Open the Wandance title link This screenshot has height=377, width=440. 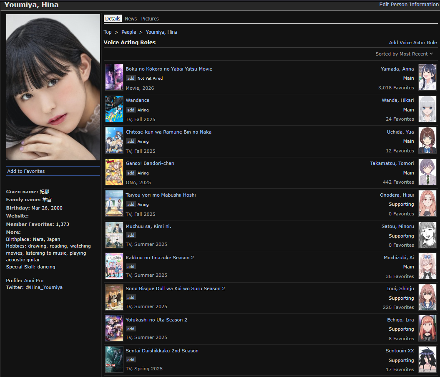coord(138,100)
